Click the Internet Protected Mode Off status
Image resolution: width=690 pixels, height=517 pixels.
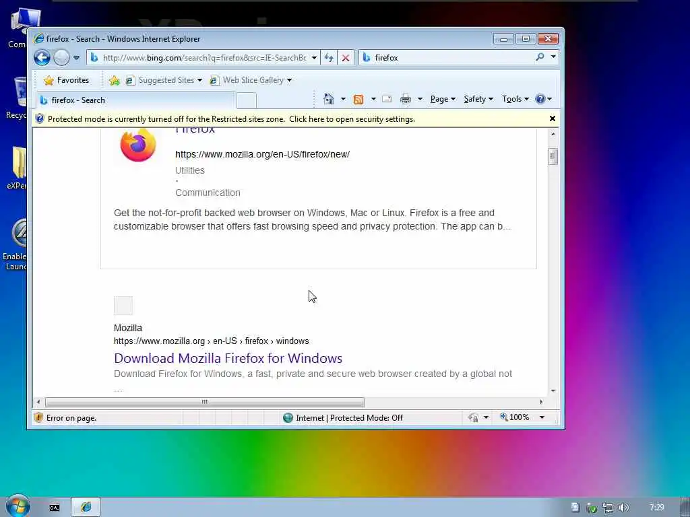(x=343, y=417)
